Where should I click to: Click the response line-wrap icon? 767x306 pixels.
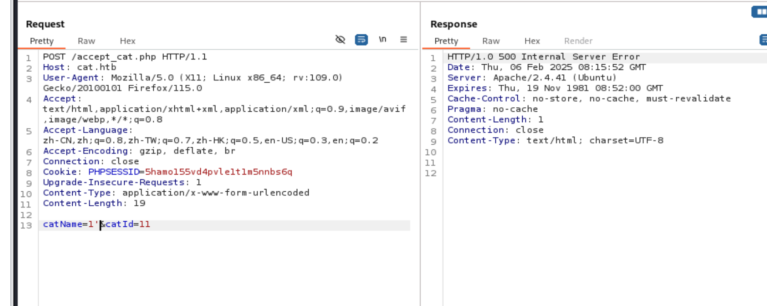763,40
